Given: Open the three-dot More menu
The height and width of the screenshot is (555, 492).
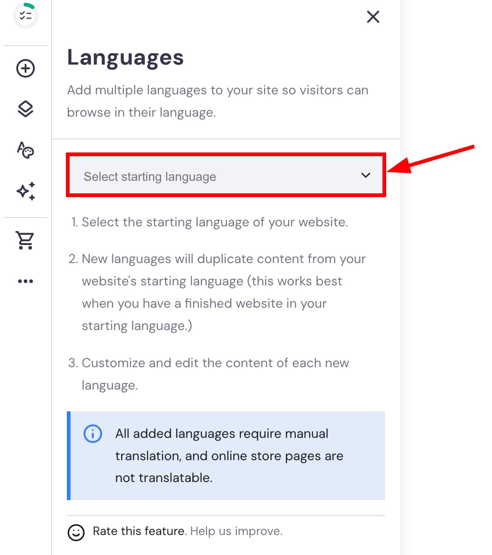Looking at the screenshot, I should [x=25, y=281].
